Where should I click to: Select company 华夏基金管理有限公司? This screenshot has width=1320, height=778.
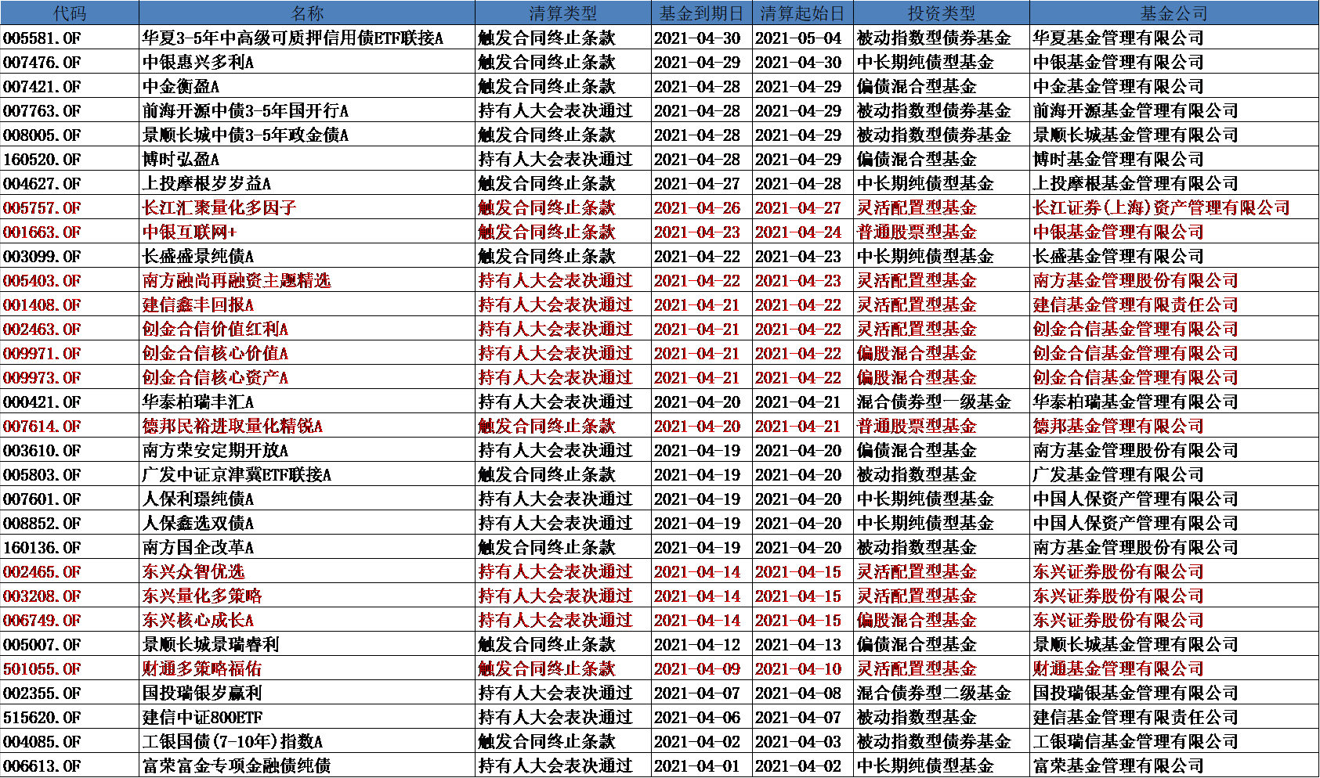(x=1119, y=38)
